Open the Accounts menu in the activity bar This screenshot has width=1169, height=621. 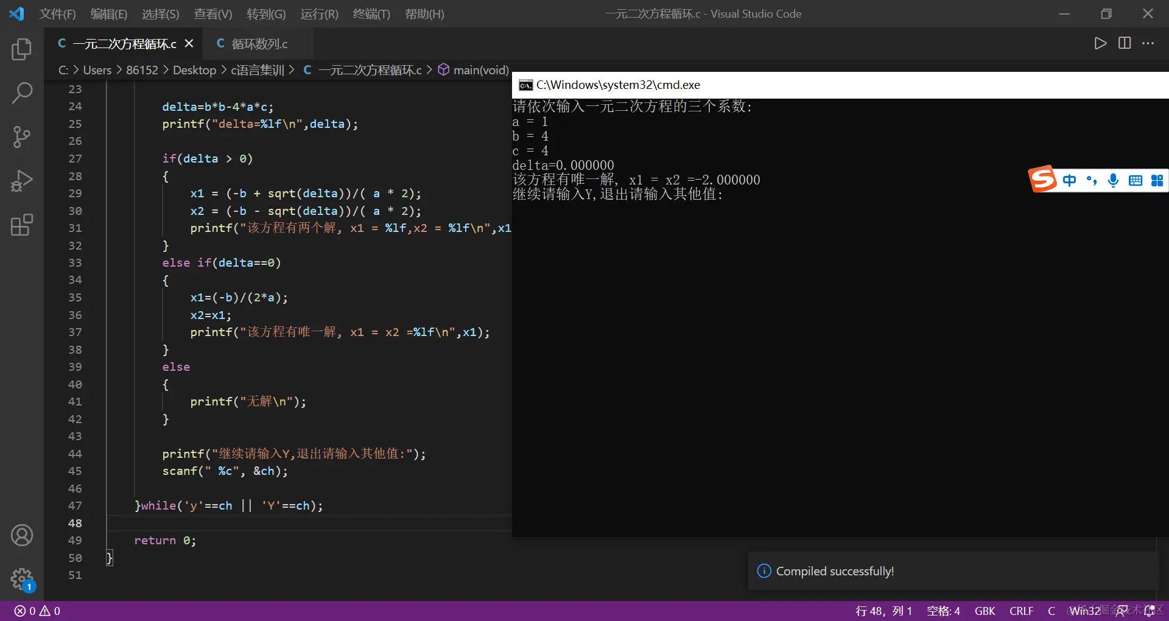22,535
